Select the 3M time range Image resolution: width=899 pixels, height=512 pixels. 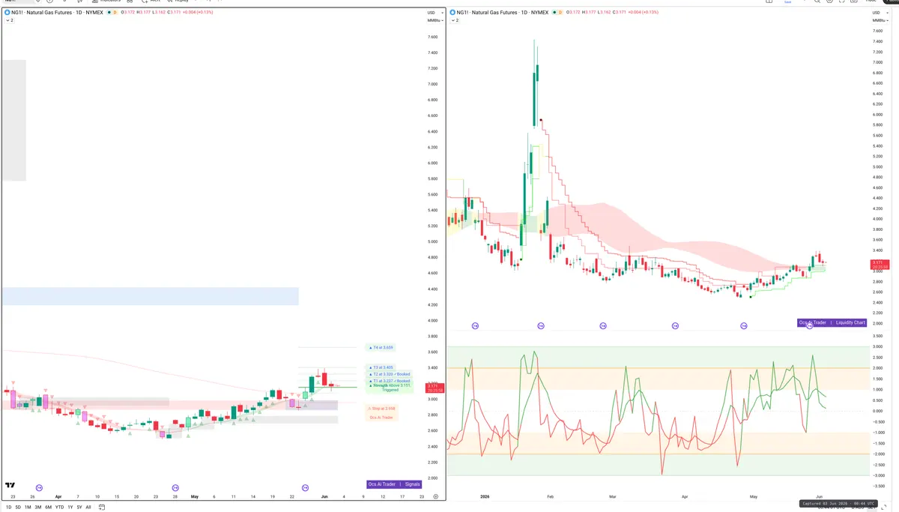click(37, 507)
